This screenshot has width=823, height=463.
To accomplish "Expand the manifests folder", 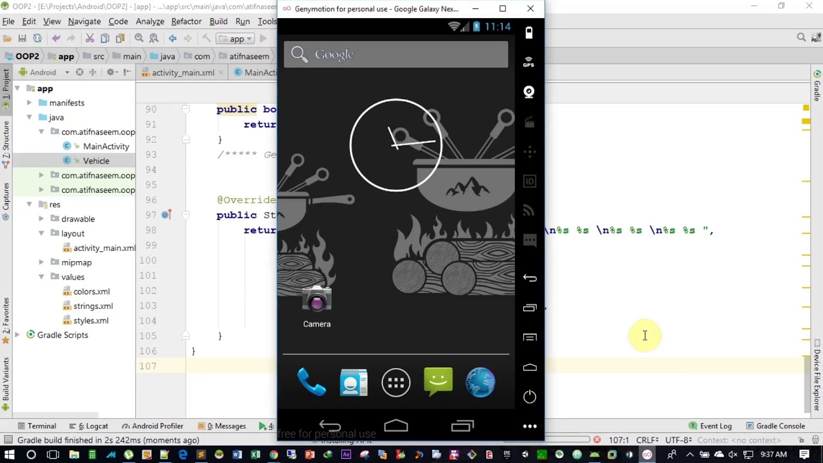I will 29,103.
